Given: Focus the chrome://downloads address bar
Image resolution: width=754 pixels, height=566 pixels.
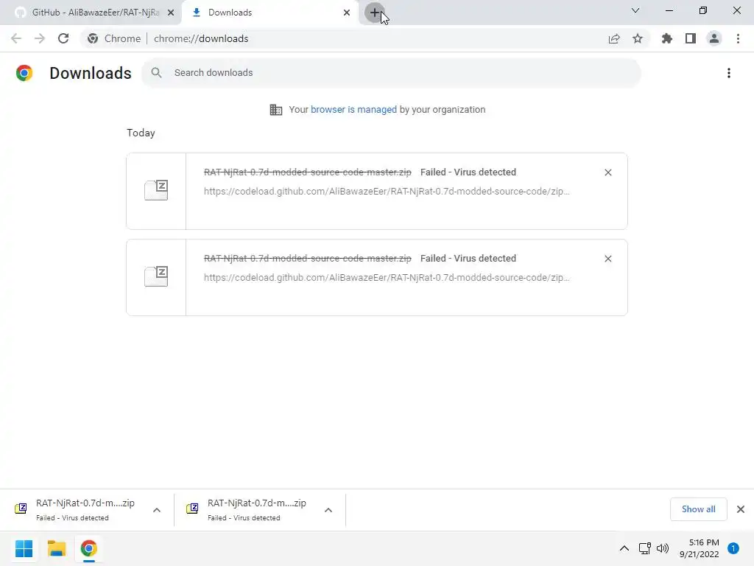Looking at the screenshot, I should [201, 38].
